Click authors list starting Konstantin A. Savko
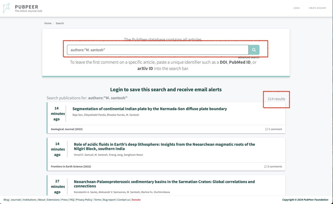333x204 pixels. pos(122,192)
